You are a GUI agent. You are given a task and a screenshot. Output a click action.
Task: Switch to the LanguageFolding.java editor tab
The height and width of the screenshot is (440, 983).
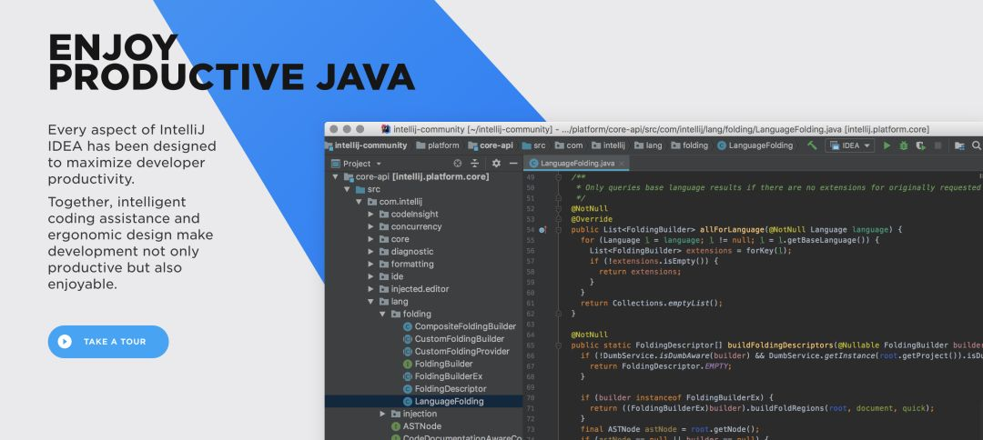pyautogui.click(x=577, y=164)
